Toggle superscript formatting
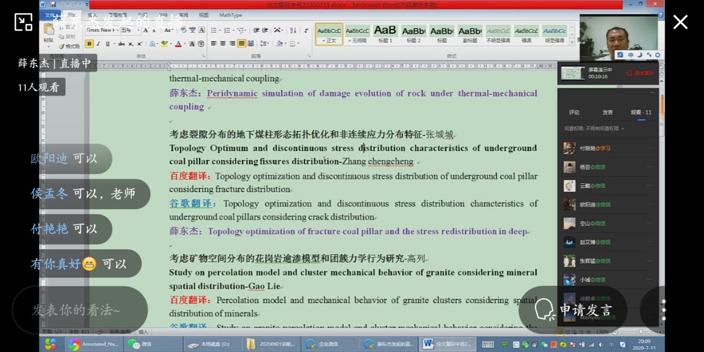The height and width of the screenshot is (352, 704). (x=139, y=43)
